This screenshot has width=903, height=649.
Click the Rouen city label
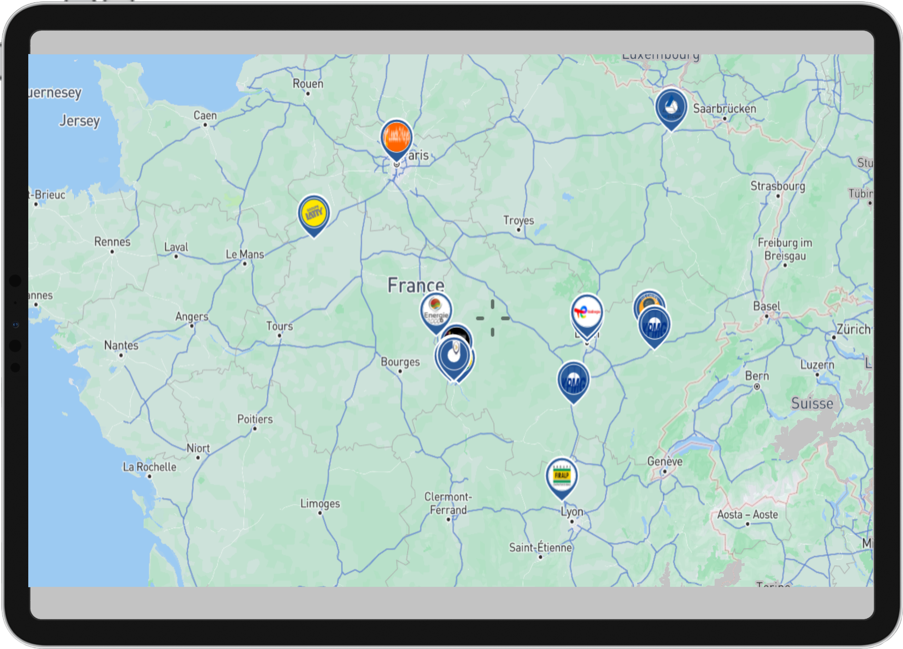point(308,84)
